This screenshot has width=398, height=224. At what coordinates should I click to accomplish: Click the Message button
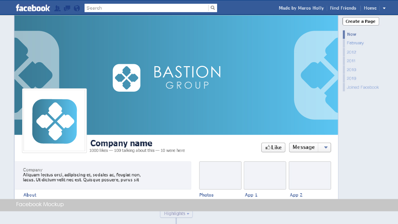304,147
